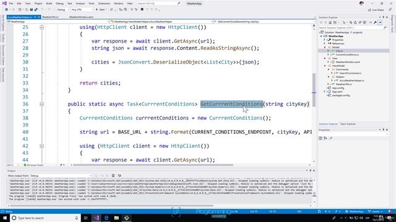Close the Output panel
This screenshot has width=396, height=222.
coord(314,171)
